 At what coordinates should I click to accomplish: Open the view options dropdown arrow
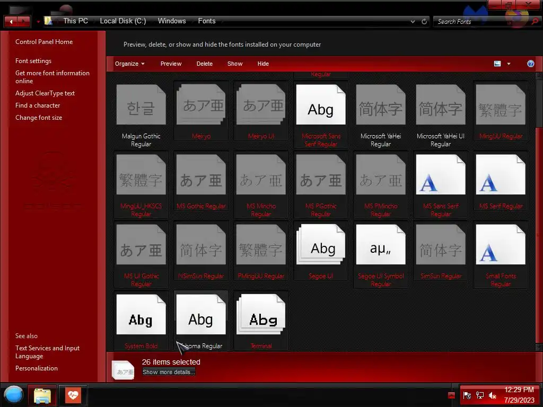(x=509, y=64)
